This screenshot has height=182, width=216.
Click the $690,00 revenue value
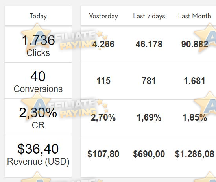point(149,154)
